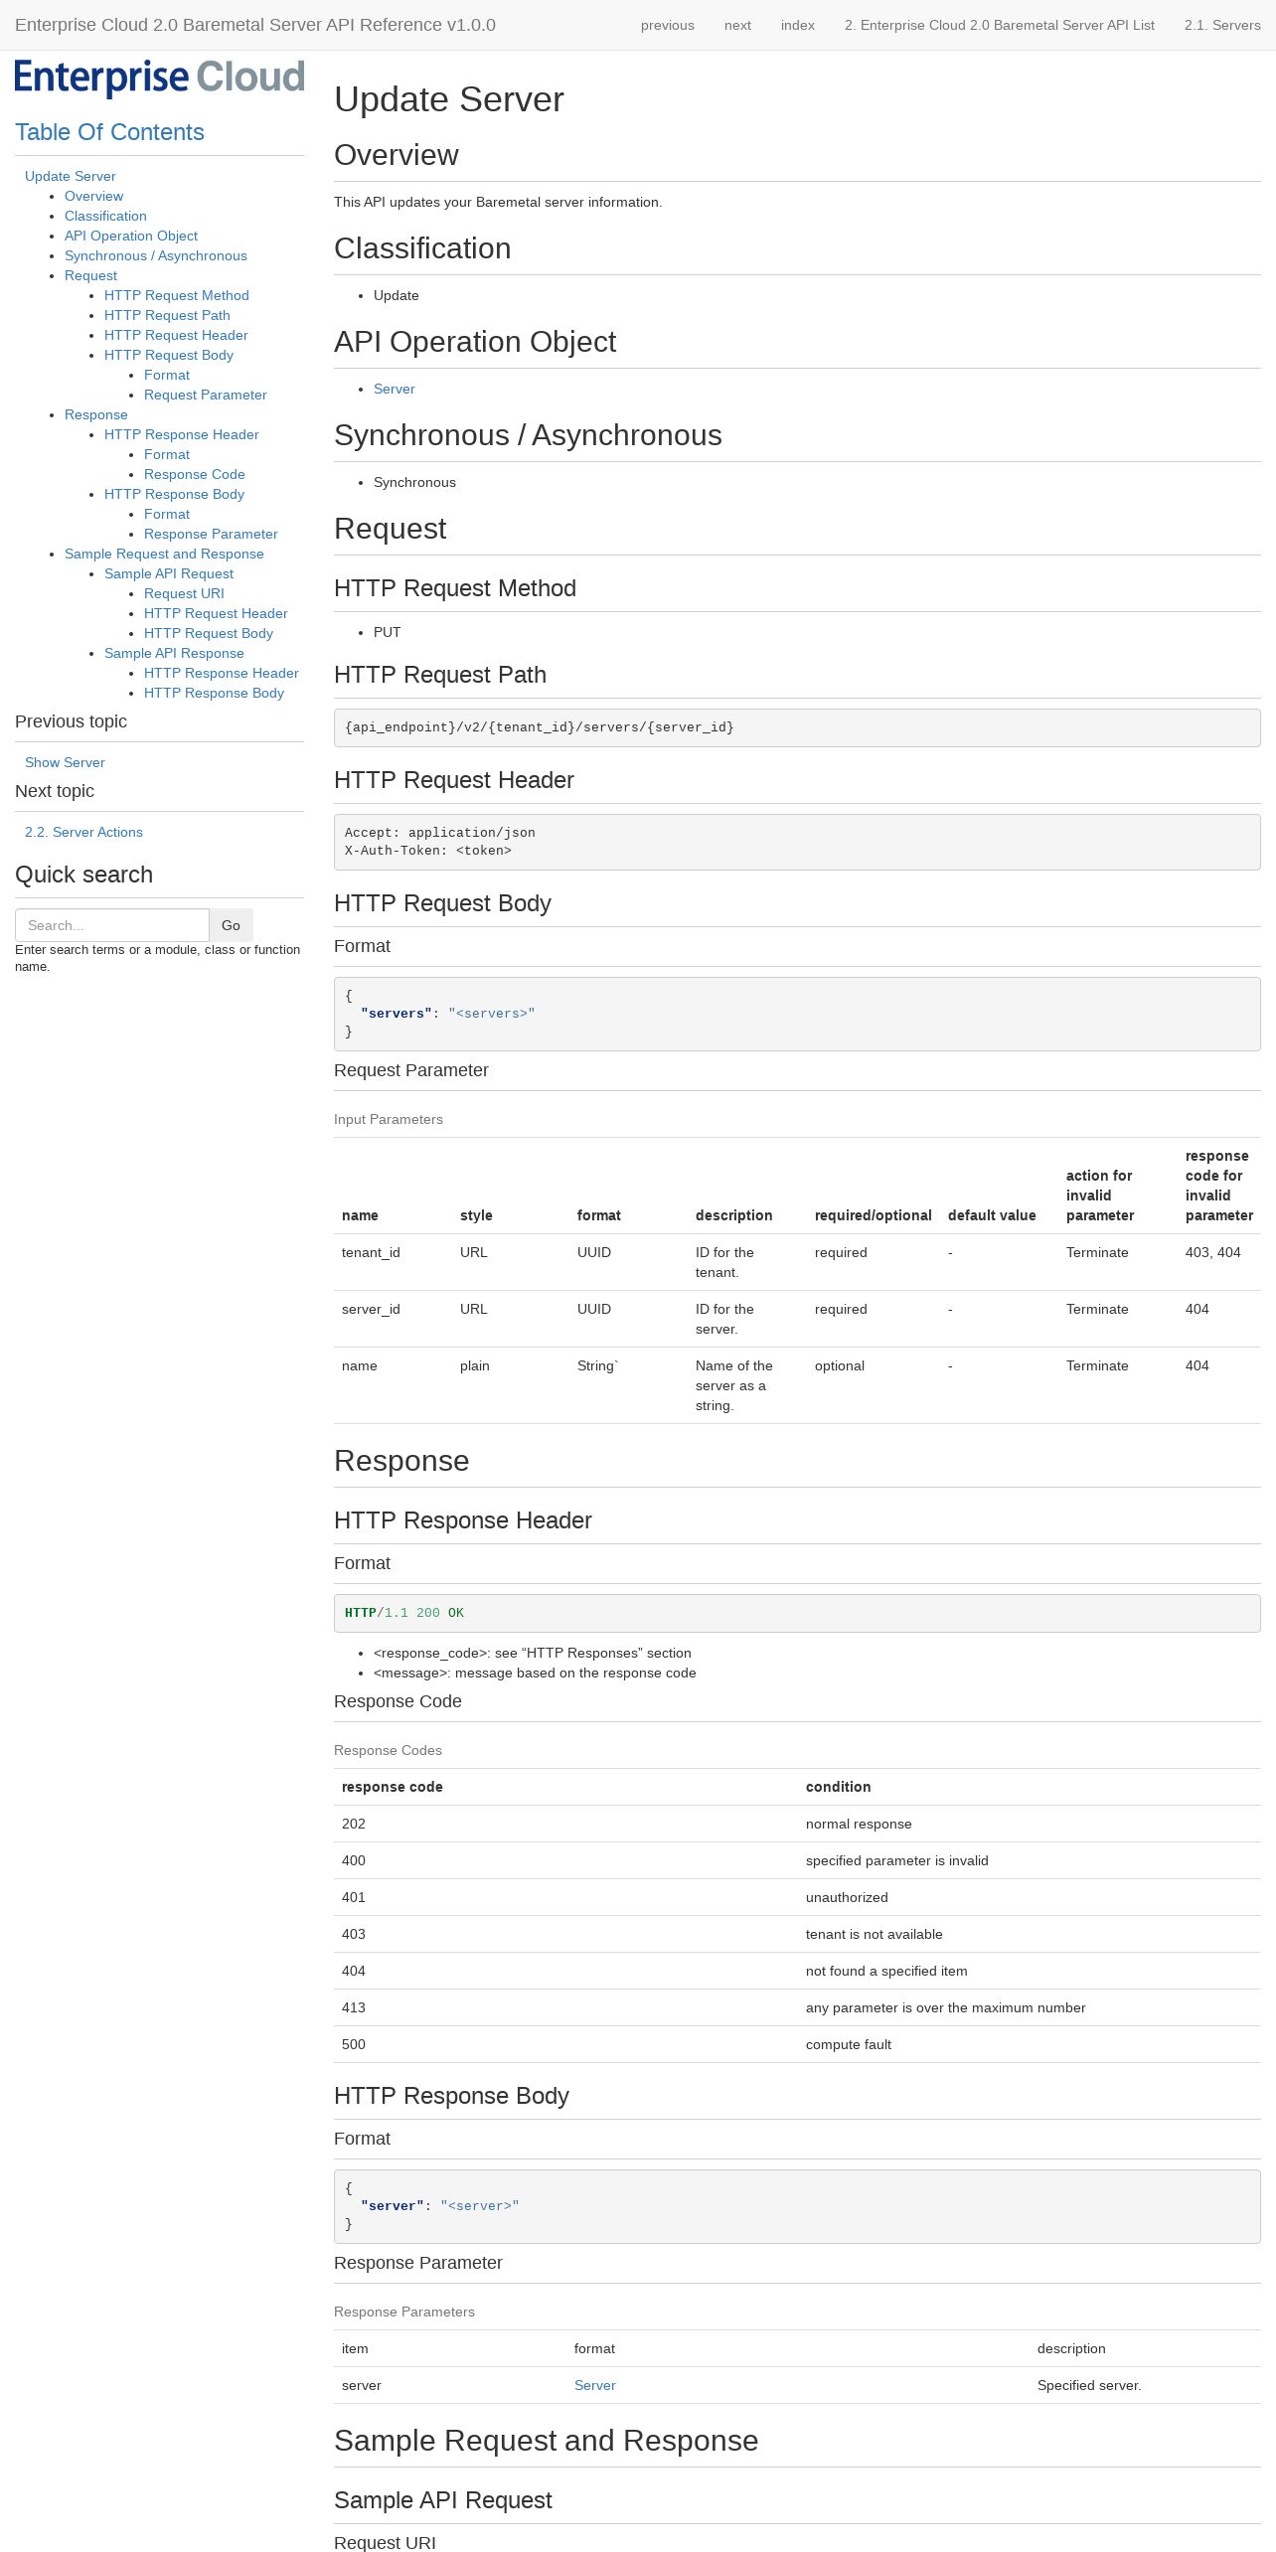Focus the Quick search input field
This screenshot has width=1276, height=2552.
112,925
